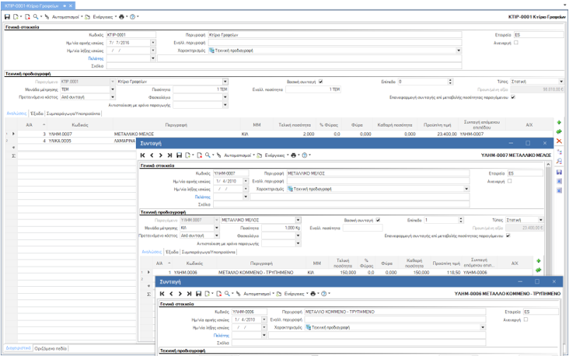Toggle Ανενεργή checkbox in main KTIP-0001 form
The height and width of the screenshot is (356, 569).
(x=516, y=43)
